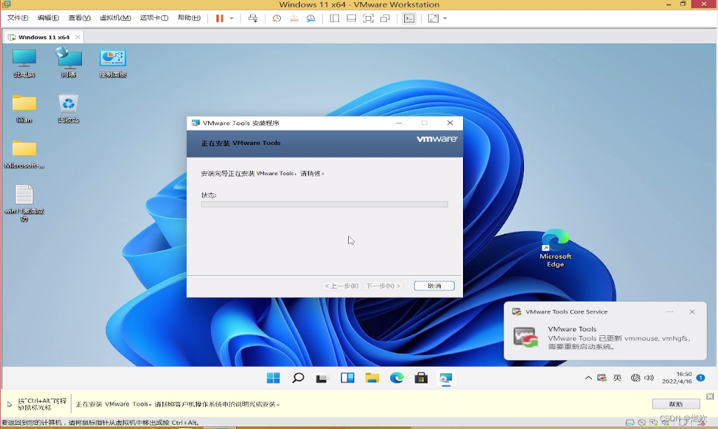Image resolution: width=718 pixels, height=429 pixels.
Task: Enter full screen mode via toolbar icon
Action: click(368, 18)
